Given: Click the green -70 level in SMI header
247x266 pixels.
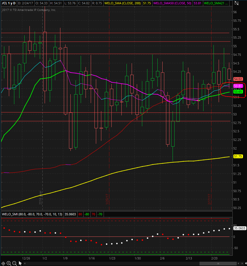Looking at the screenshot, I should (x=100, y=214).
